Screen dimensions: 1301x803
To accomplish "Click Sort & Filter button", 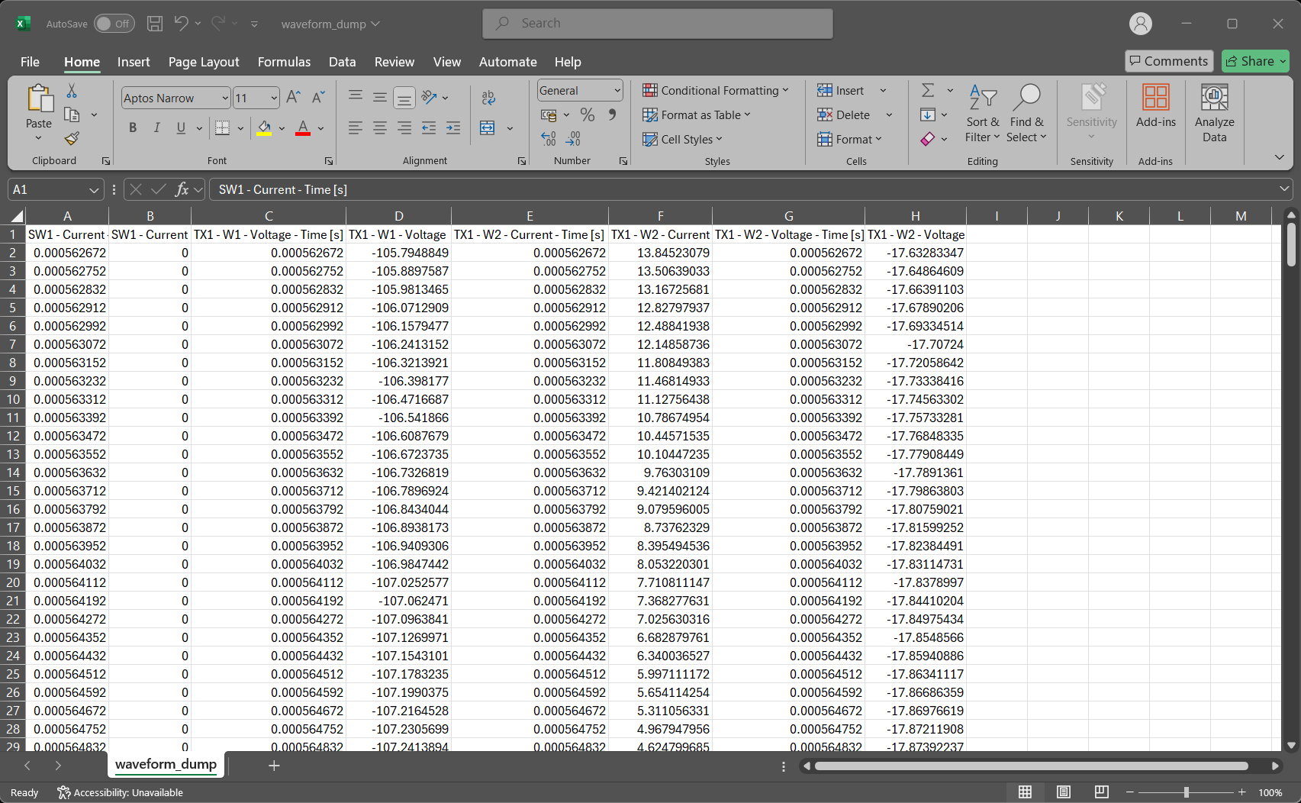I will click(x=982, y=113).
